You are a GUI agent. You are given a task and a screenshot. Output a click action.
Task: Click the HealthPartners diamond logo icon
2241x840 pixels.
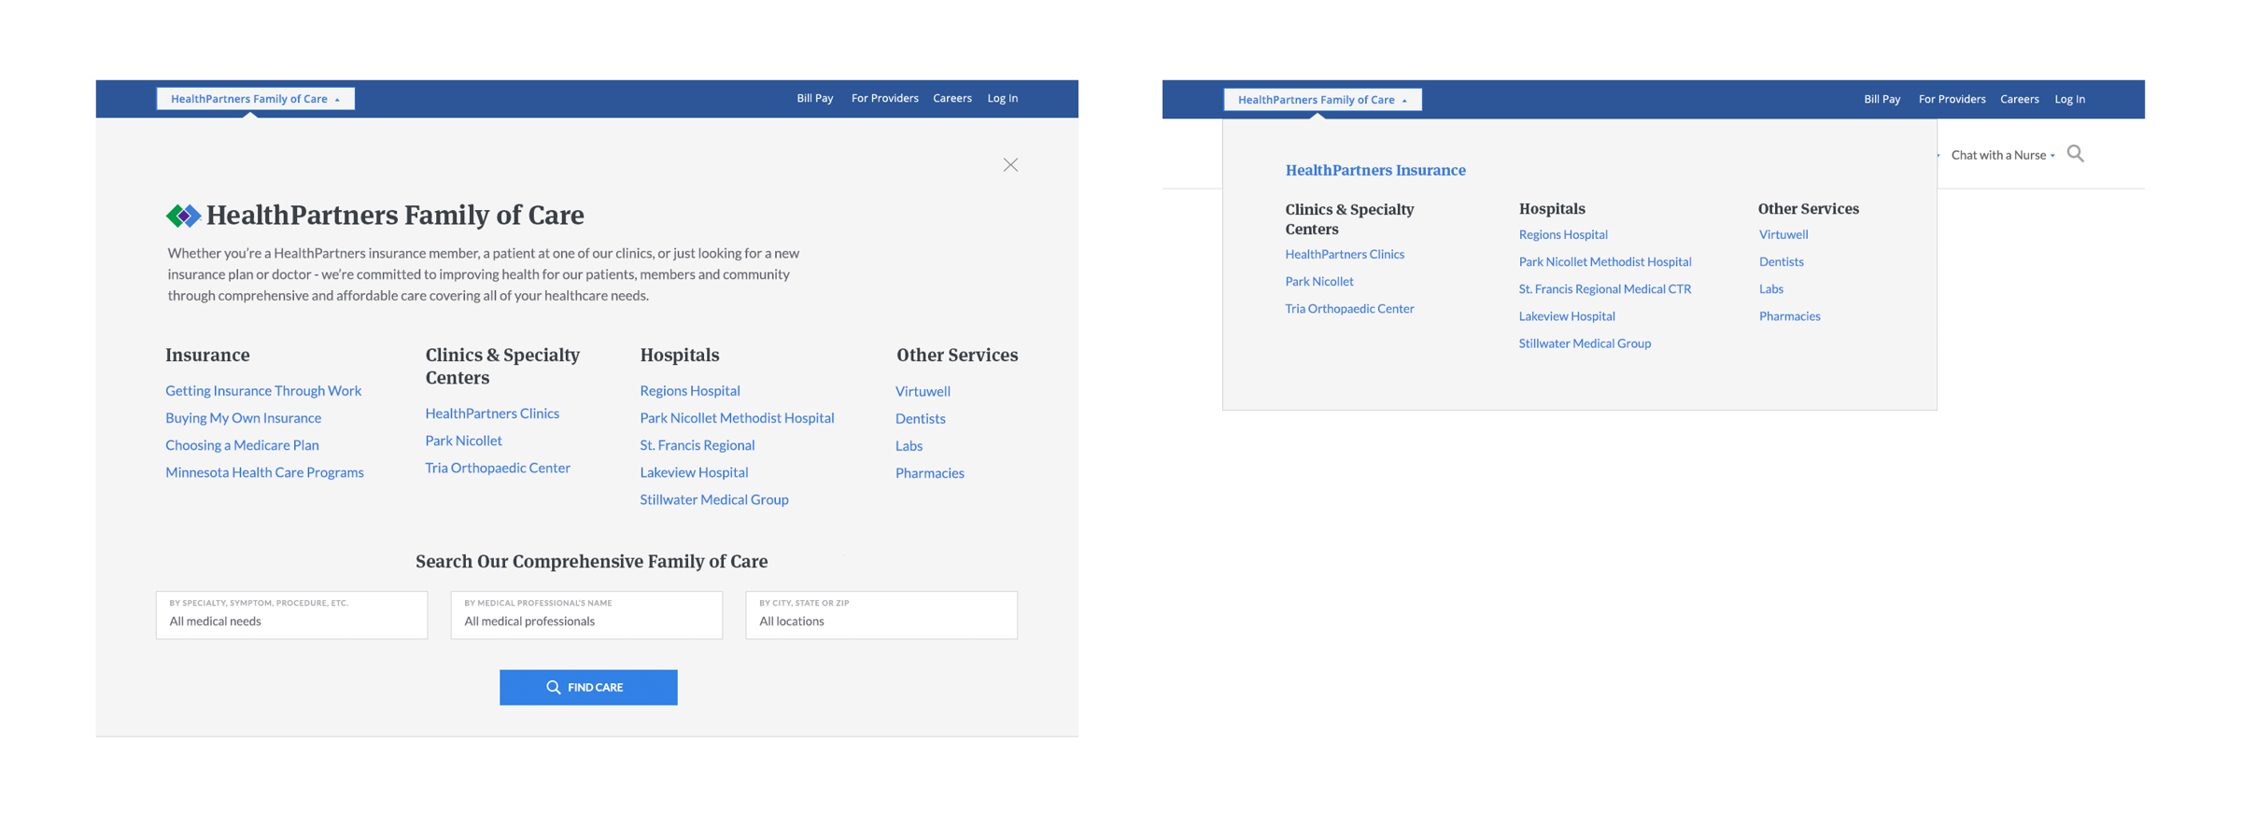184,216
